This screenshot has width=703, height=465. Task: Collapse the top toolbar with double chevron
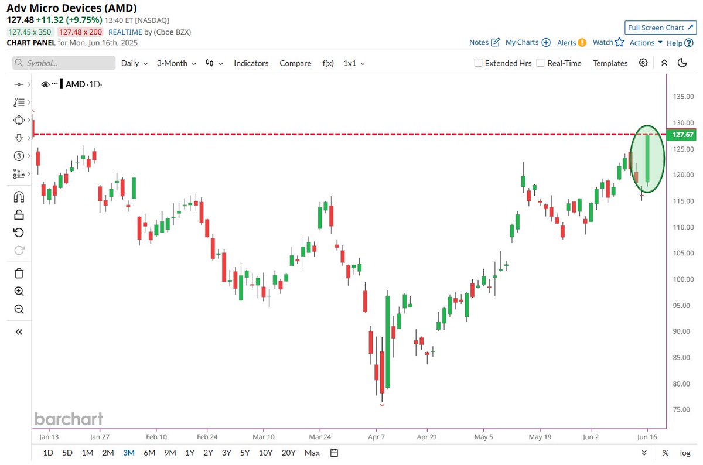664,63
